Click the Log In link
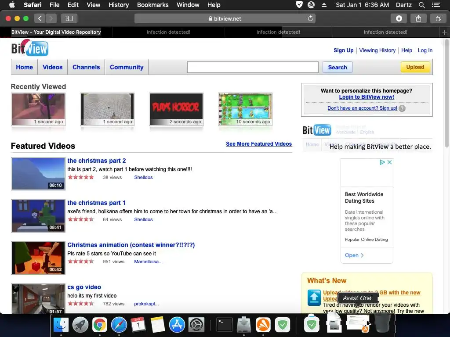This screenshot has width=450, height=337. pyautogui.click(x=425, y=50)
